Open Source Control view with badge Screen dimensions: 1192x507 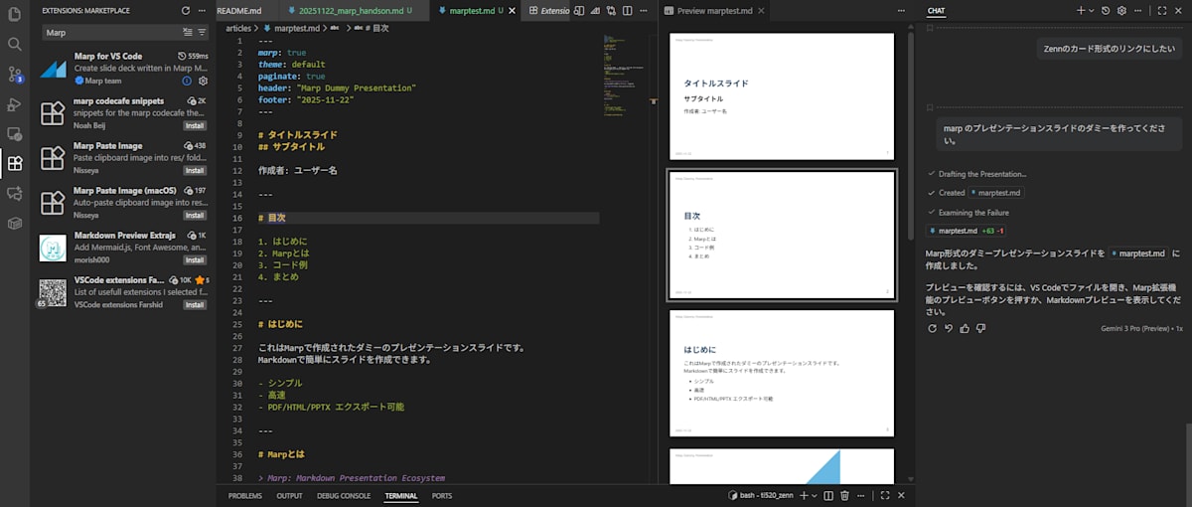click(x=14, y=75)
